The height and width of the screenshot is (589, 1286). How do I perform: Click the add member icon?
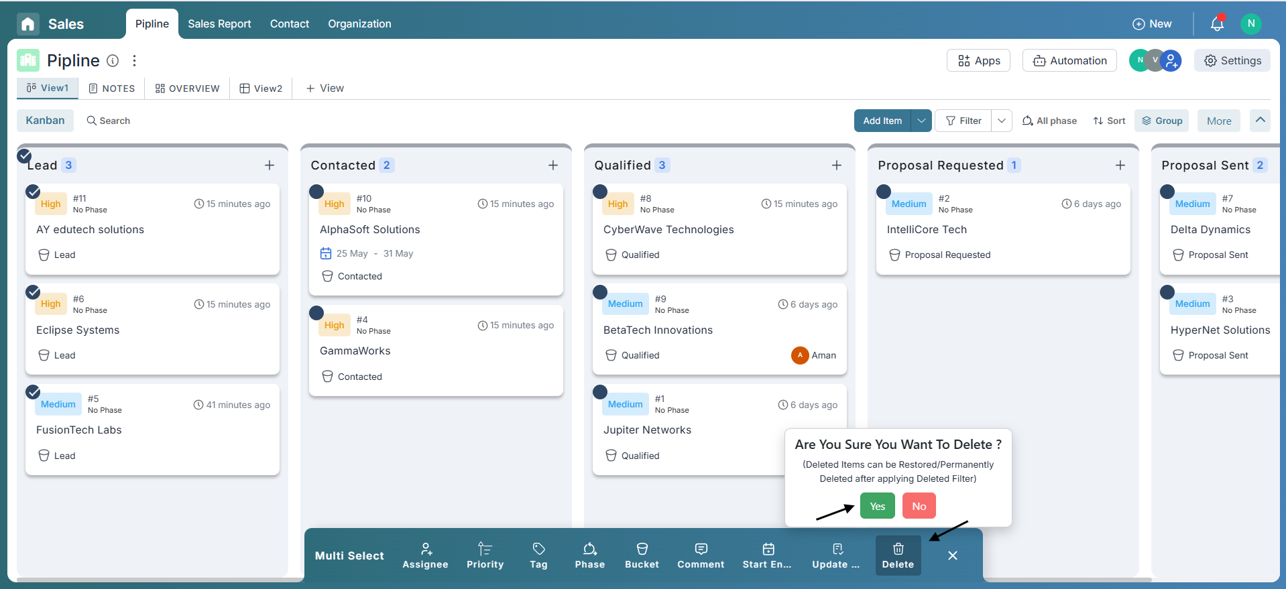[1171, 60]
